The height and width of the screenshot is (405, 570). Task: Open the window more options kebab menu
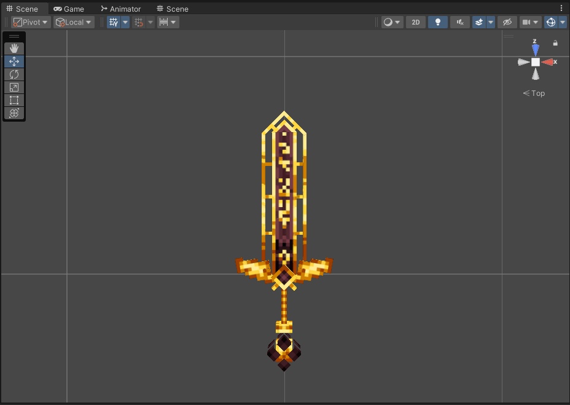561,8
